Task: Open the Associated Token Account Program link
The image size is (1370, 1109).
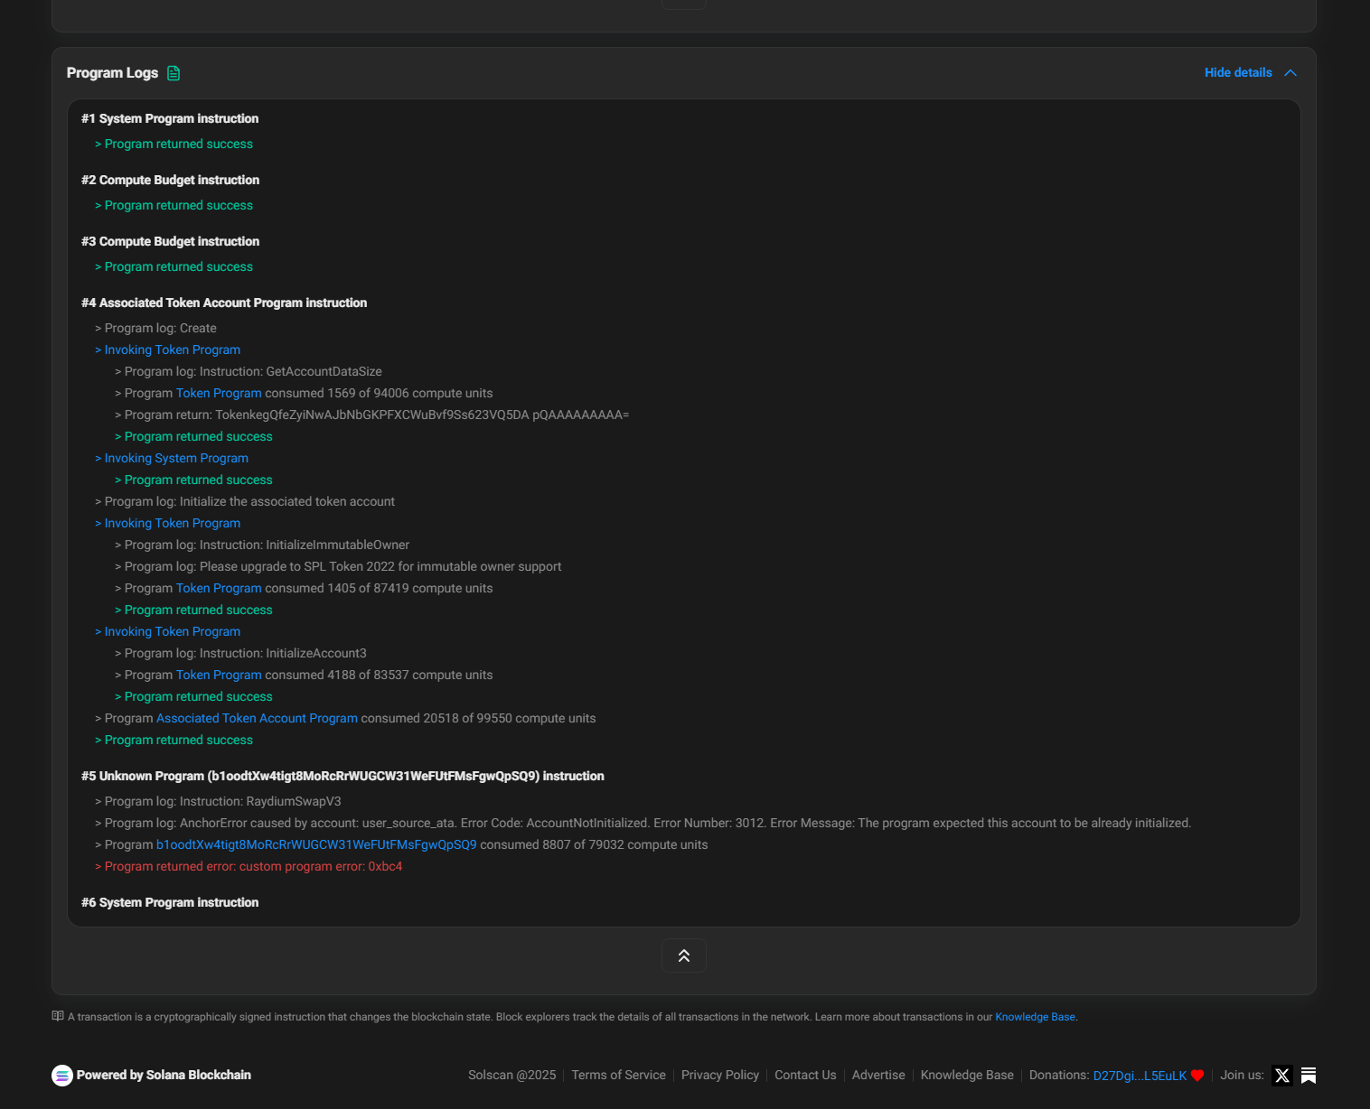Action: tap(257, 718)
